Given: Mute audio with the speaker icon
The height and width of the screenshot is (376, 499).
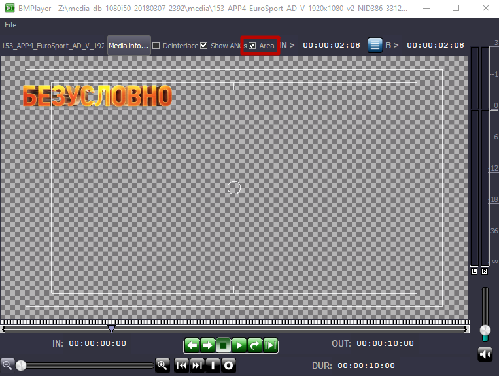Looking at the screenshot, I should click(x=485, y=354).
